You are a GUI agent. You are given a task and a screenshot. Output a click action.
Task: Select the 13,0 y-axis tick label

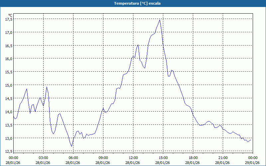coord(8,138)
